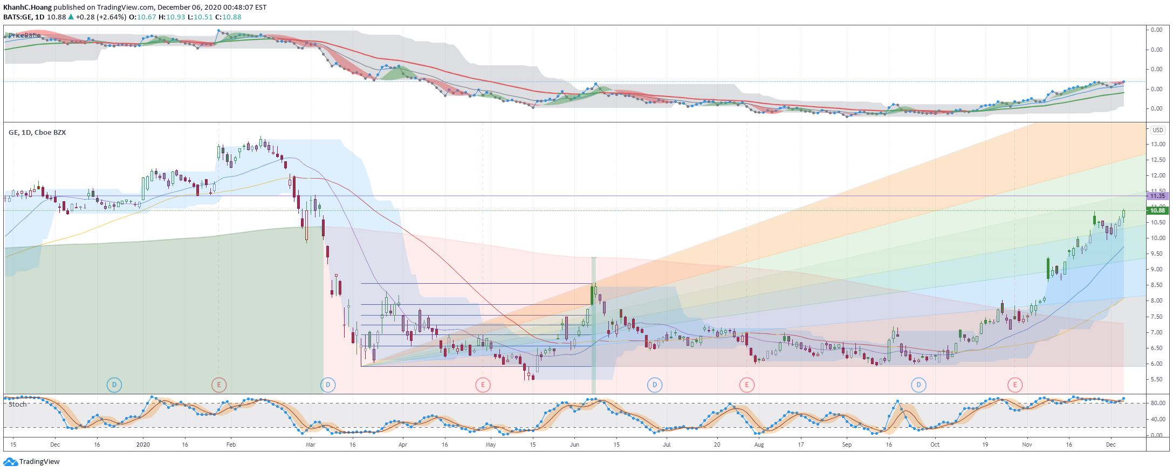This screenshot has height=472, width=1173.
Task: Click the 10.00 price axis label
Action: pyautogui.click(x=1158, y=238)
